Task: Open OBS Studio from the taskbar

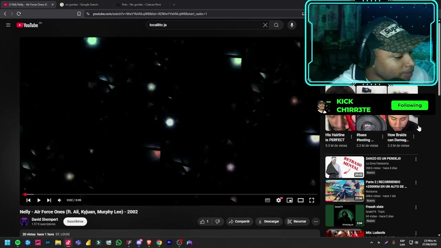Action: [179, 242]
